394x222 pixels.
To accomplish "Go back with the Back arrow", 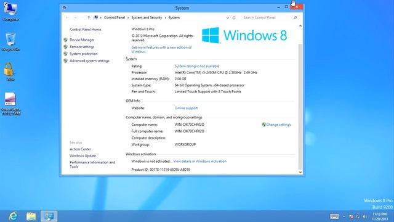I will (67, 18).
